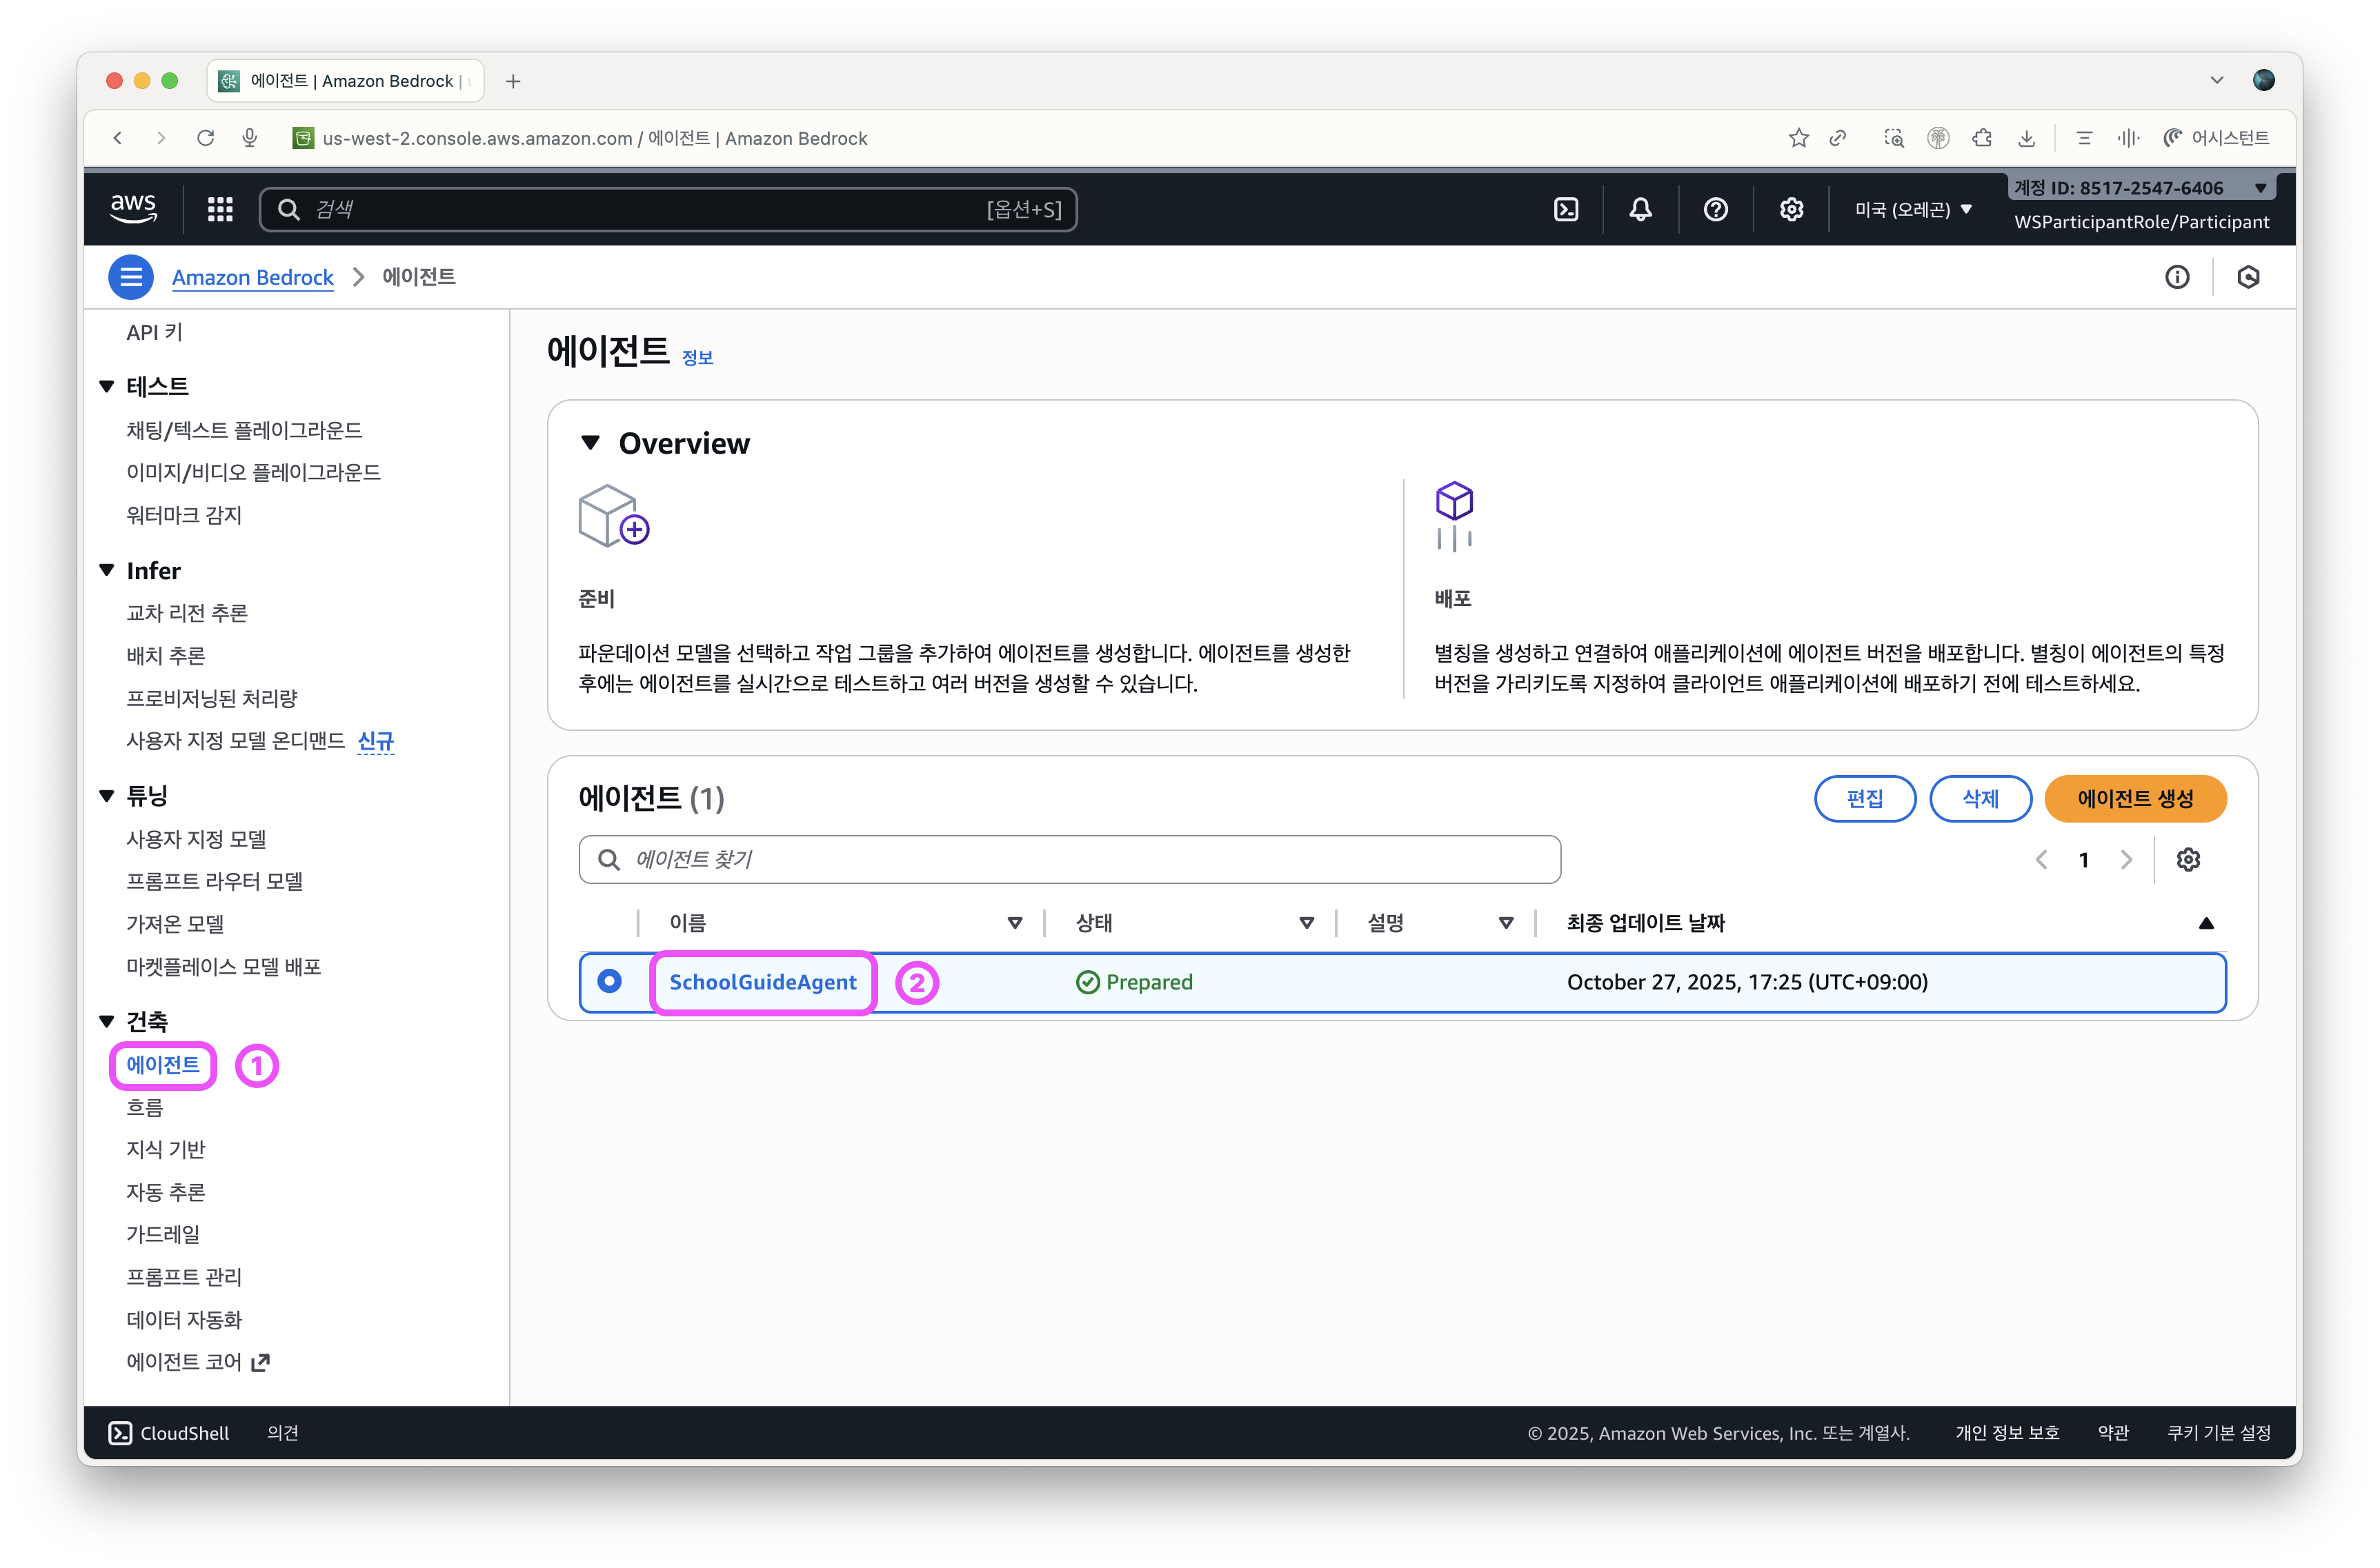Go to previous page of agents table

2041,859
